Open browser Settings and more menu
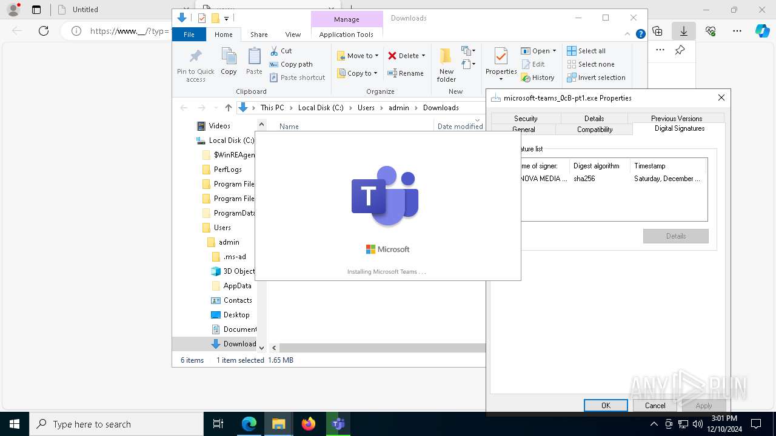The width and height of the screenshot is (776, 436). 737,31
